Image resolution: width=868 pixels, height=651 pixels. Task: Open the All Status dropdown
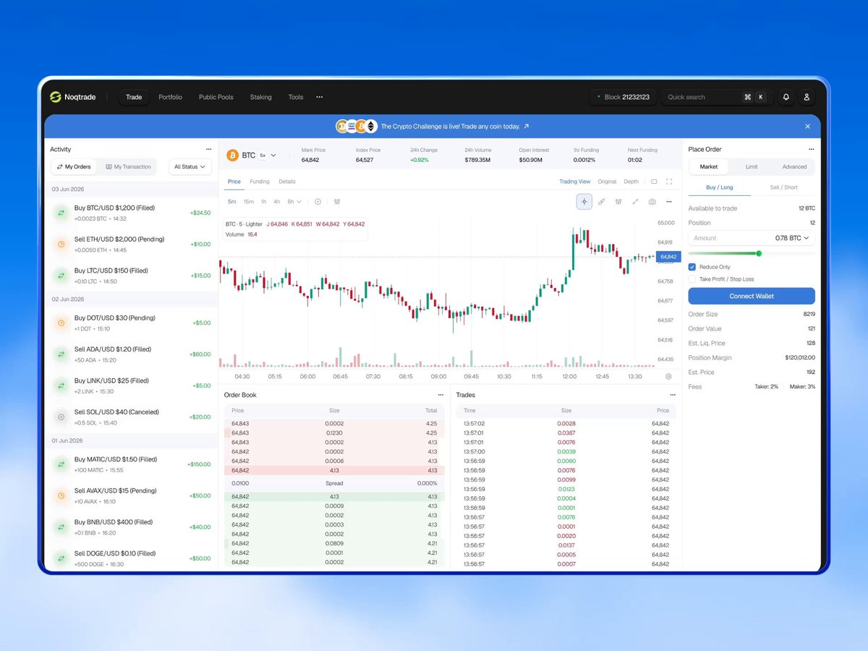tap(190, 167)
